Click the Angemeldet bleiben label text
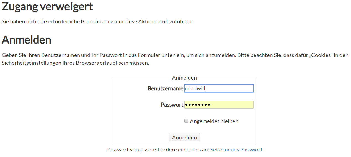The image size is (351, 157). point(214,121)
